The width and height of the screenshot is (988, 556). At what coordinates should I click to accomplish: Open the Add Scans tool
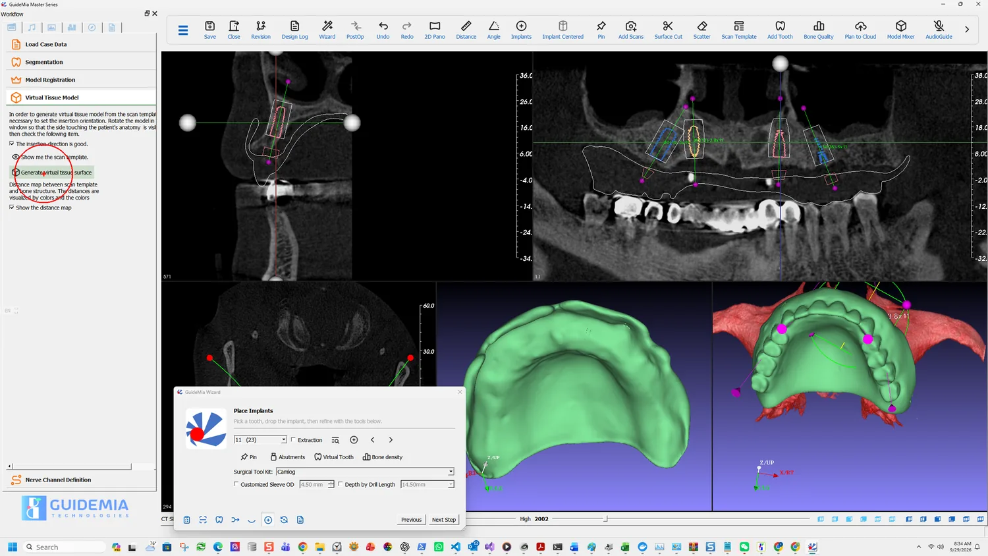click(x=631, y=30)
